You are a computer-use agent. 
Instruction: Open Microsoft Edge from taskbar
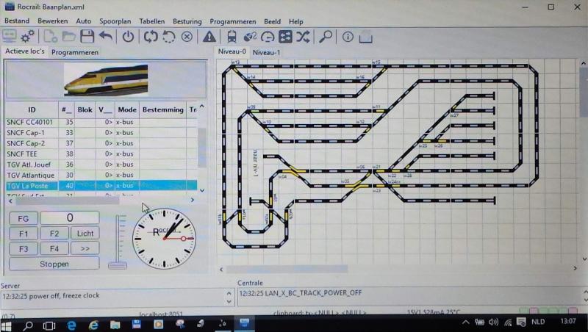(x=71, y=325)
